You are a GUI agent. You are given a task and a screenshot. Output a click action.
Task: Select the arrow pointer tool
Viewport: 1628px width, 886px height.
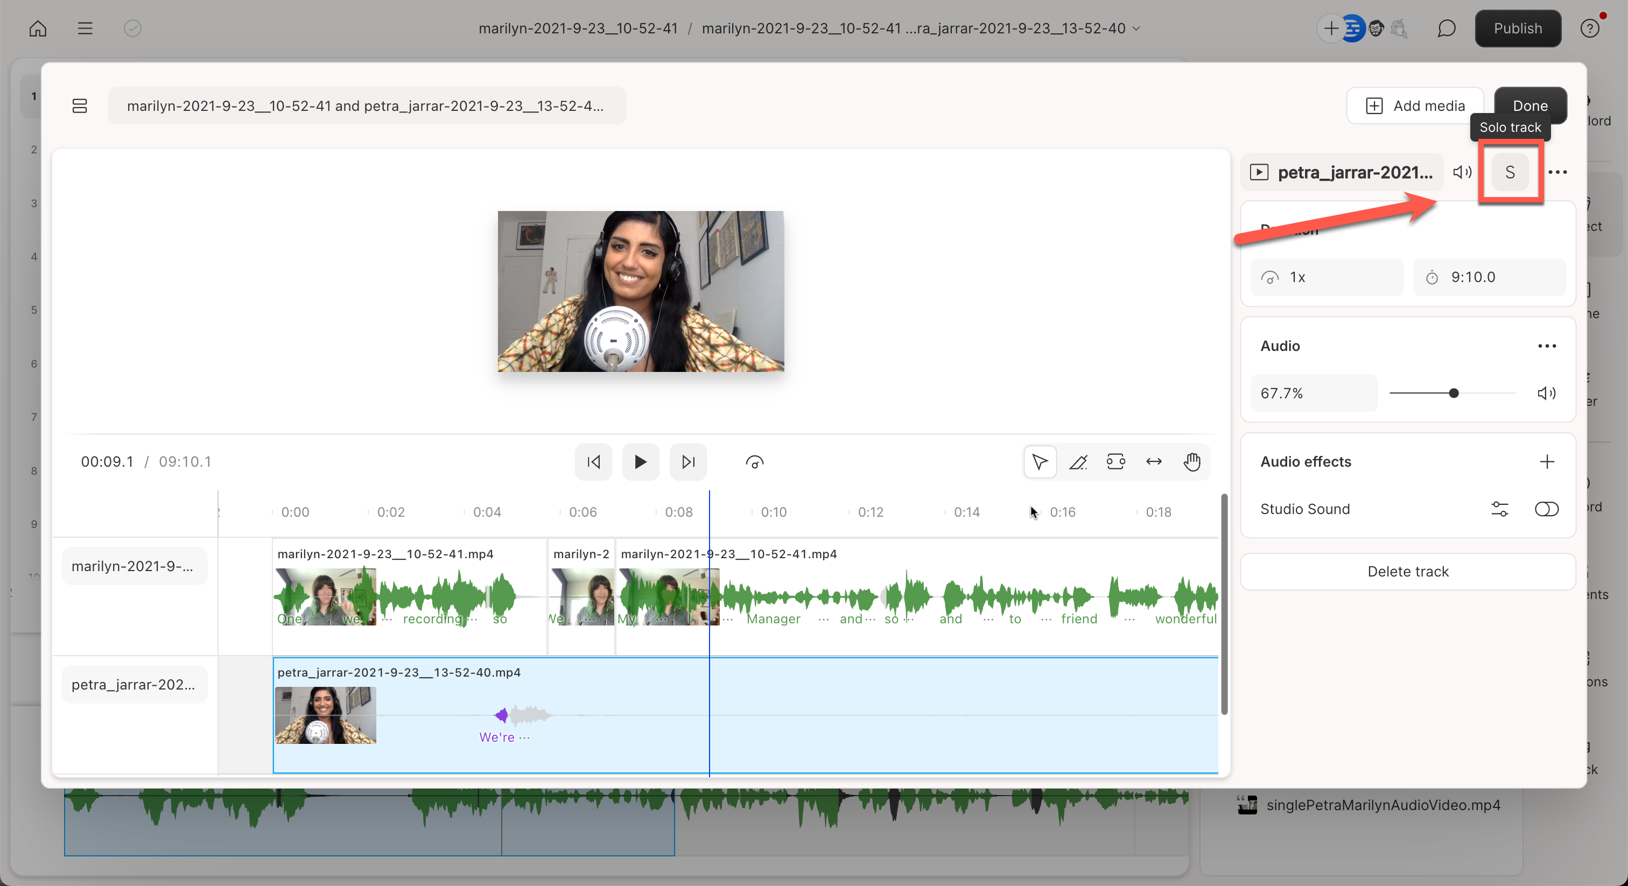point(1039,462)
